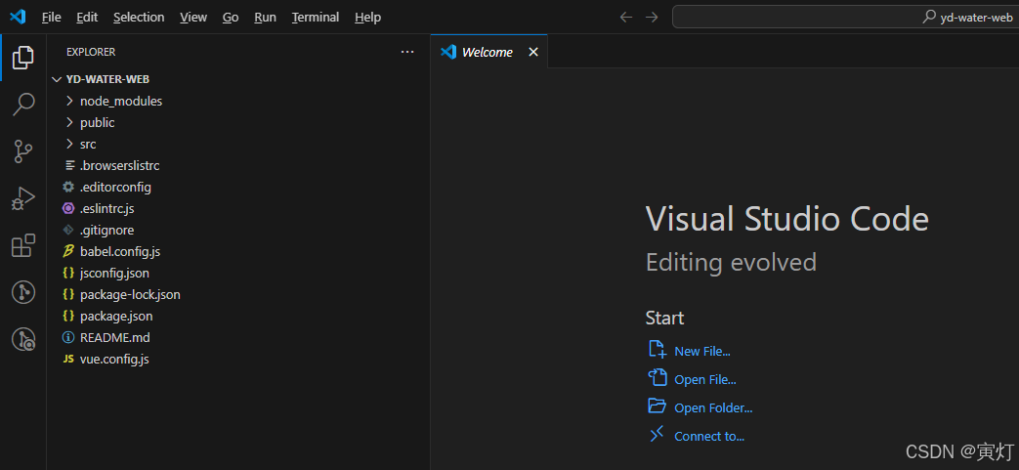Open the Extensions view

pyautogui.click(x=22, y=245)
